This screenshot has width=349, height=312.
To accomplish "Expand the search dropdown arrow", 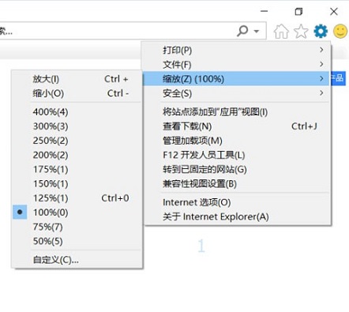I will pos(257,32).
